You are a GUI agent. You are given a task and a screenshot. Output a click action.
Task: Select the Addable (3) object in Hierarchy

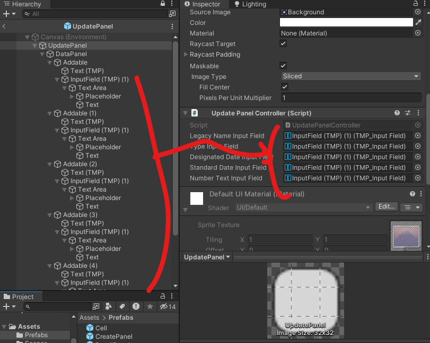pyautogui.click(x=80, y=215)
